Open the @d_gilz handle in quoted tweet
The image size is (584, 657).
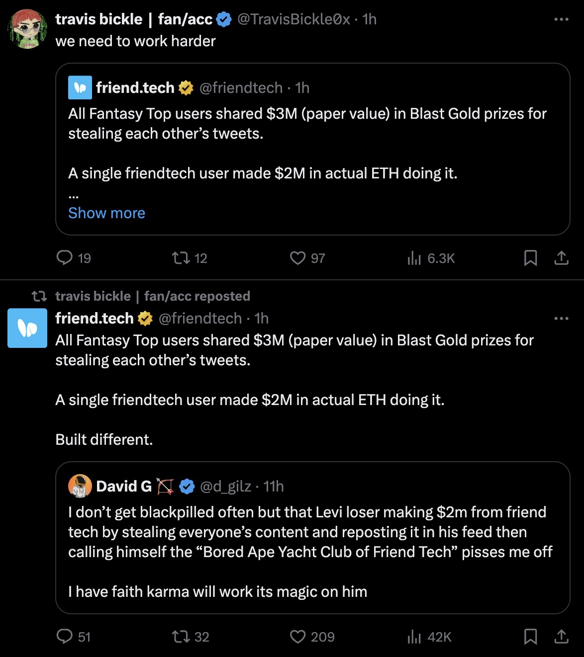tap(225, 486)
